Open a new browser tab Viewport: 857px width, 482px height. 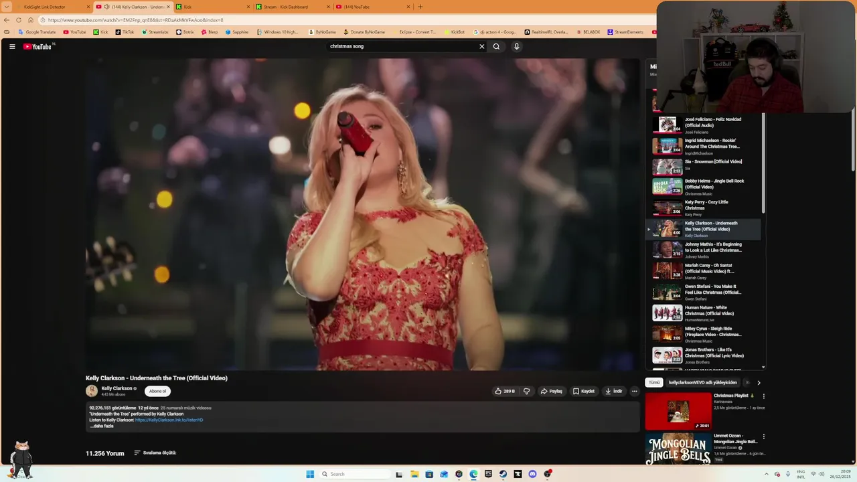tap(420, 7)
